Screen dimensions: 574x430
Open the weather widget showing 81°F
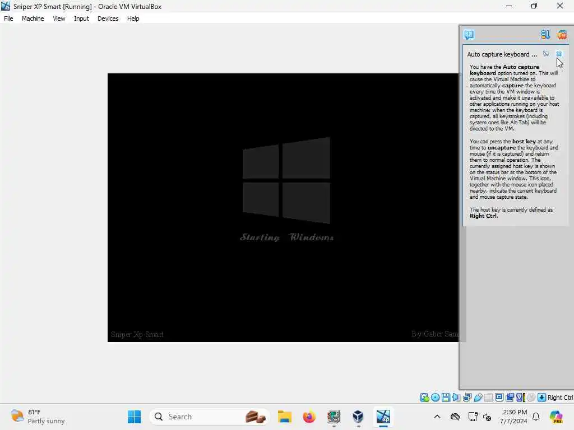(x=38, y=417)
